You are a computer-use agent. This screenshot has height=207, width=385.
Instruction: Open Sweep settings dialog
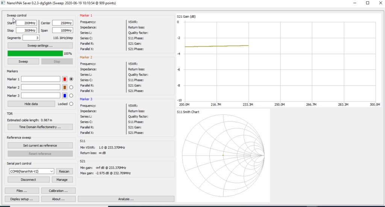tap(40, 46)
